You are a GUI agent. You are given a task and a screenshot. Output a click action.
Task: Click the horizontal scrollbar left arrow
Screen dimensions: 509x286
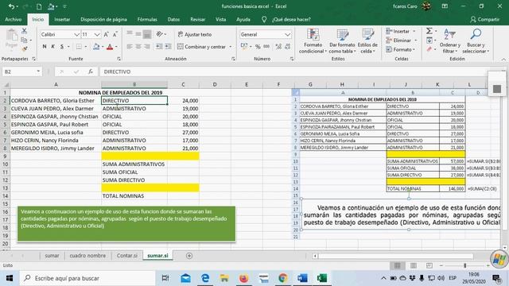tap(315, 256)
